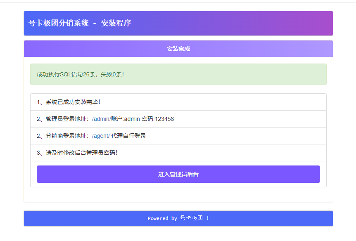The height and width of the screenshot is (241, 356).
Task: Click the success message 成功执行SQL语句26条
Action: [178, 74]
